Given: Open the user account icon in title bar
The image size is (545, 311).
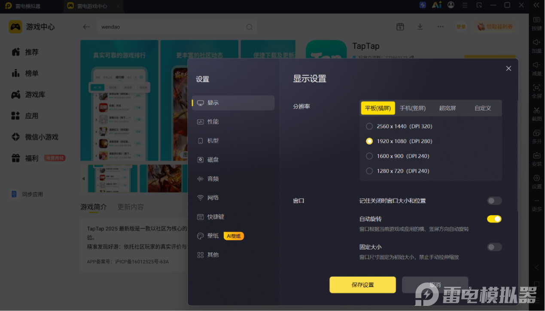Looking at the screenshot, I should point(451,5).
